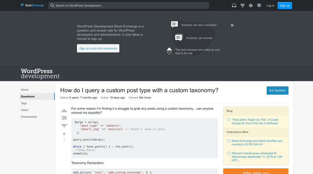The width and height of the screenshot is (313, 174).
Task: Click the icon beside 'Planned maintenance' post
Action: (x=229, y=153)
